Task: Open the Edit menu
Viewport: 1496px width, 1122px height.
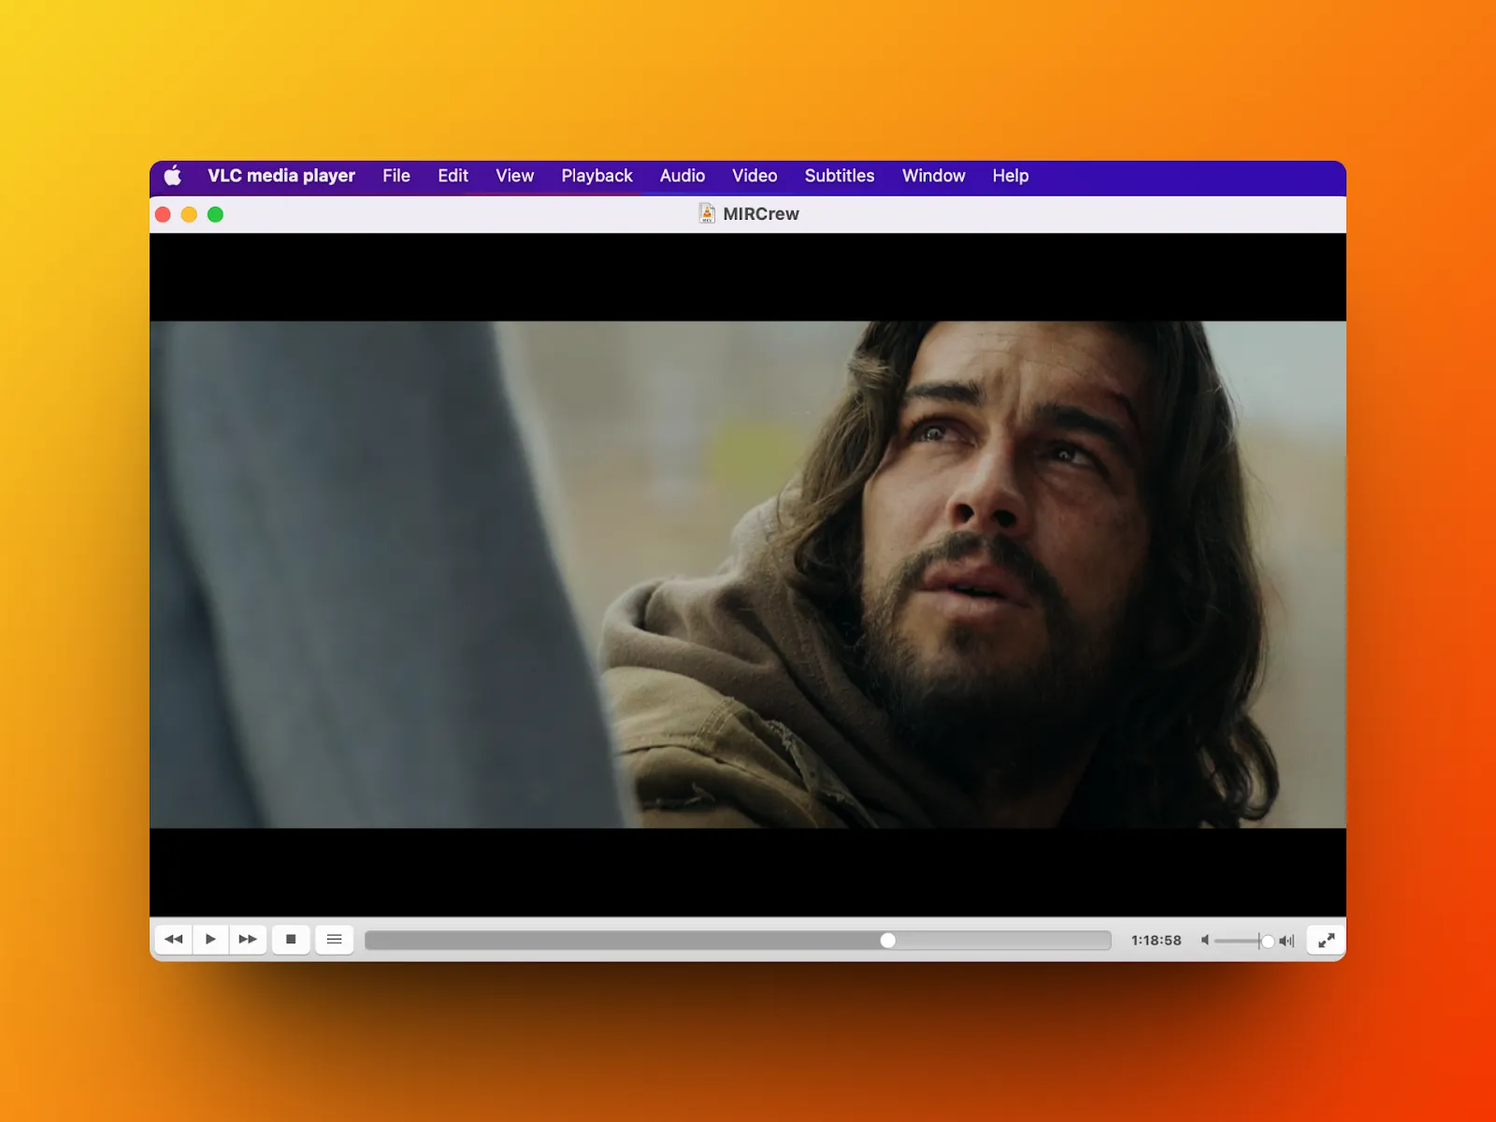Action: 453,176
